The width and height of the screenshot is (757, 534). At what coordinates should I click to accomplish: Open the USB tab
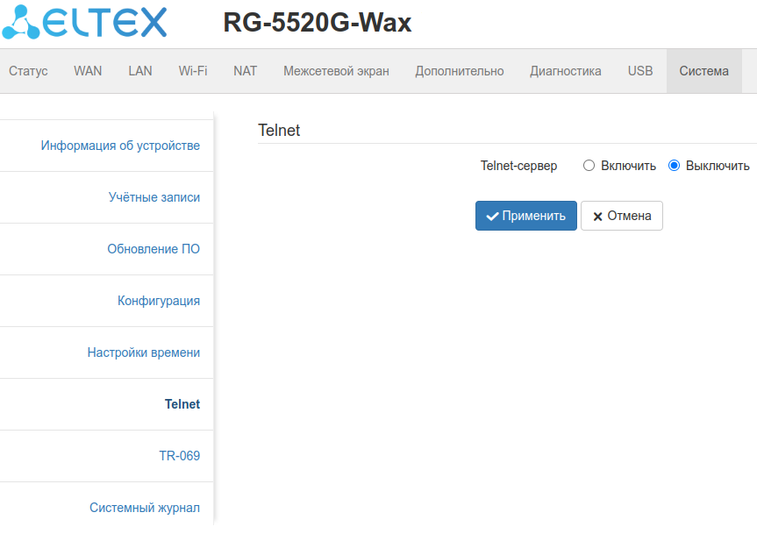(640, 71)
